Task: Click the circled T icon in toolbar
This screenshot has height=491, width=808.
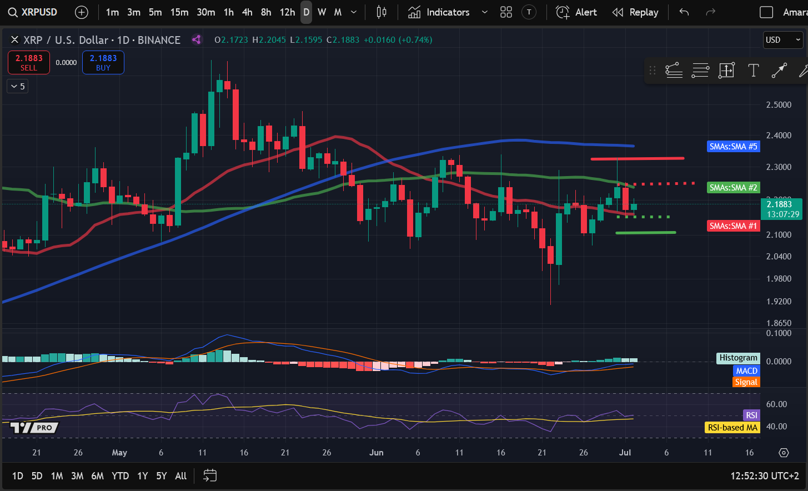Action: (x=529, y=12)
